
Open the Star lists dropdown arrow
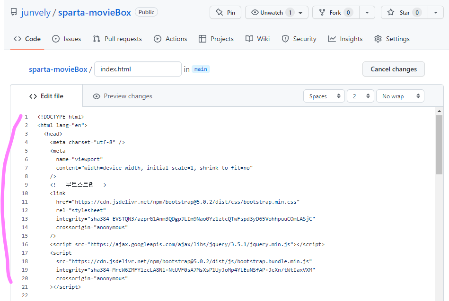click(436, 13)
